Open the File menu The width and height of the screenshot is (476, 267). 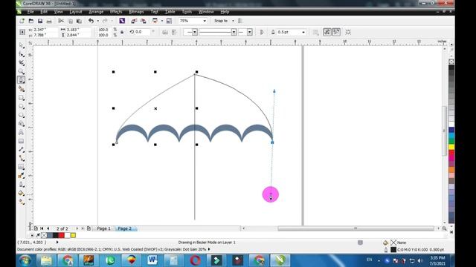(x=30, y=12)
